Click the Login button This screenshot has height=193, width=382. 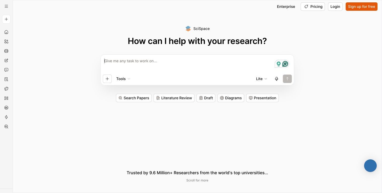pos(335,7)
